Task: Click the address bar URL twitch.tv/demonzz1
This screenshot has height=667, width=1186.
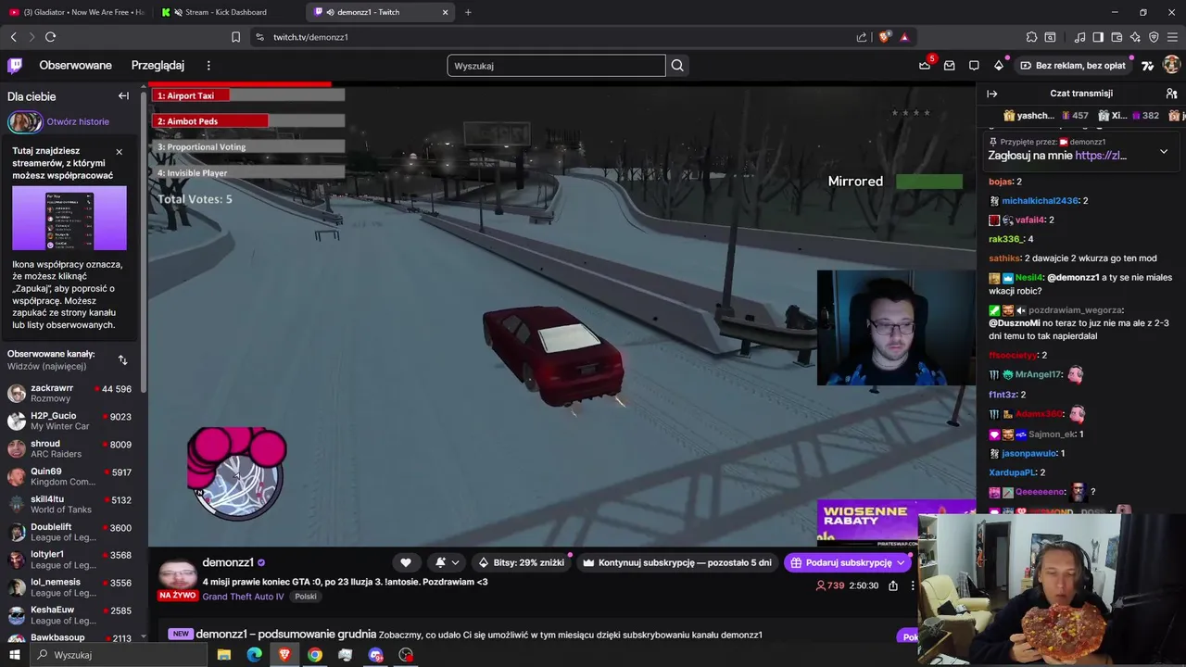Action: click(310, 37)
